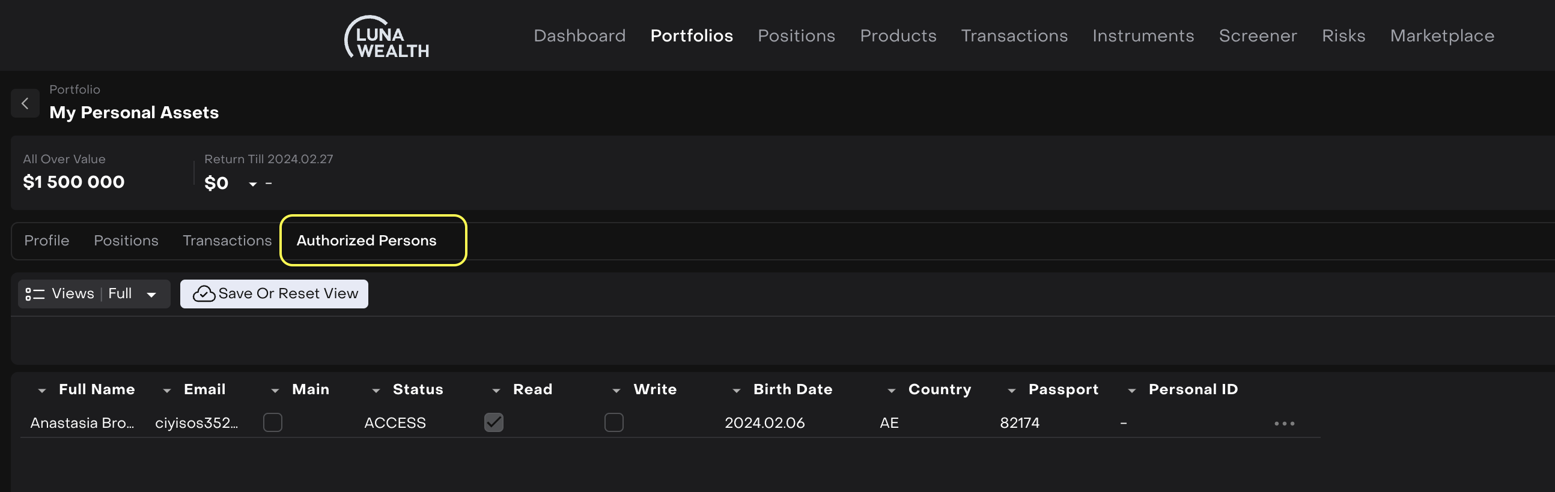Navigate to Dashboard in the top menu
This screenshot has width=1555, height=492.
tap(579, 35)
